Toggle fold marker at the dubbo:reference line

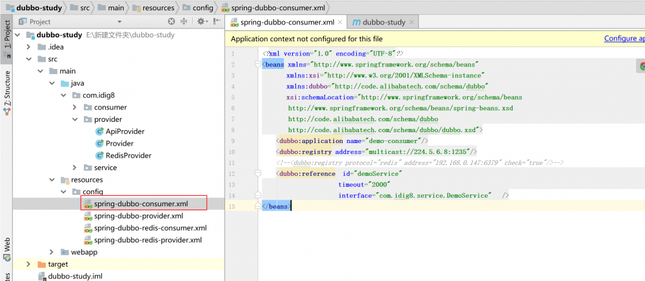(258, 173)
